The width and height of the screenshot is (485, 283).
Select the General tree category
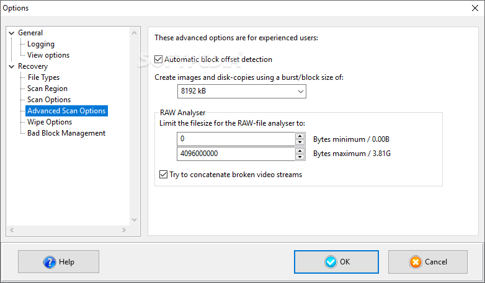pyautogui.click(x=30, y=33)
